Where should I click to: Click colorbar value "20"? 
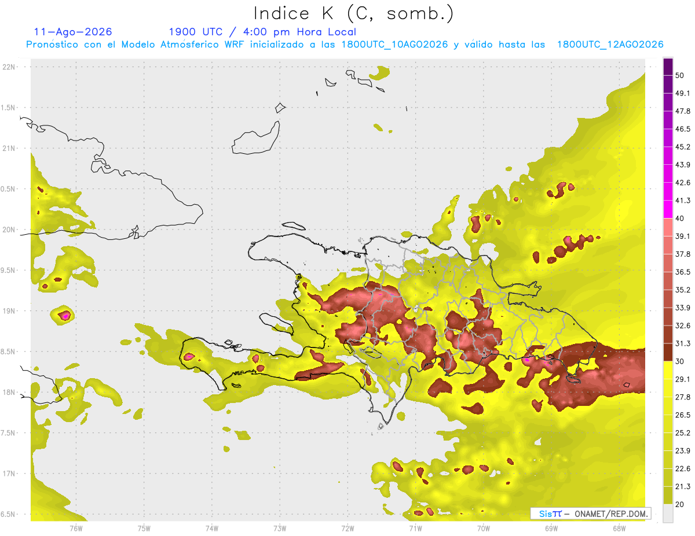pyautogui.click(x=680, y=504)
